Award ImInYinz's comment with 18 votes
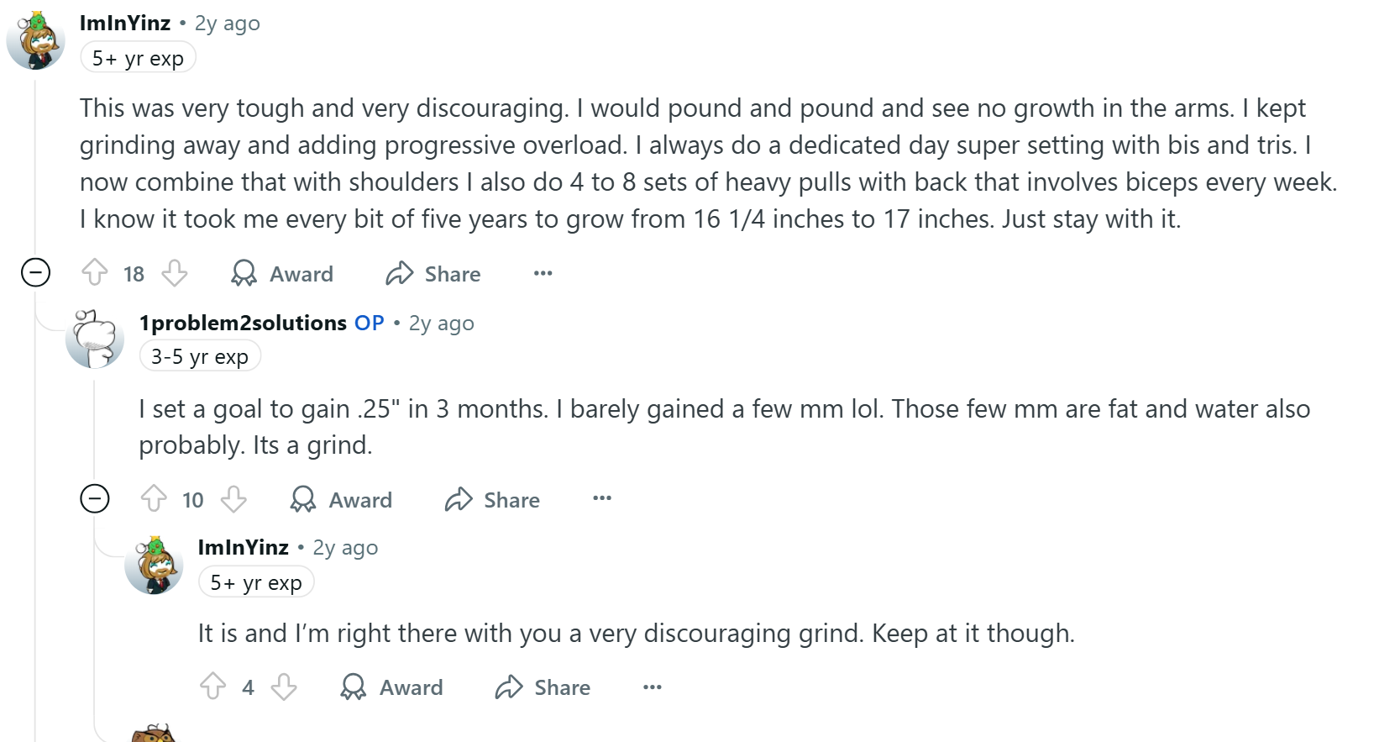This screenshot has height=742, width=1379. [282, 273]
